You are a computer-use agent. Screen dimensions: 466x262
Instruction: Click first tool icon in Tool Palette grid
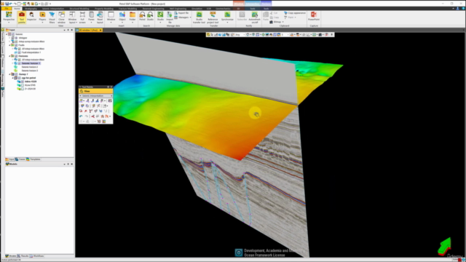click(x=82, y=101)
